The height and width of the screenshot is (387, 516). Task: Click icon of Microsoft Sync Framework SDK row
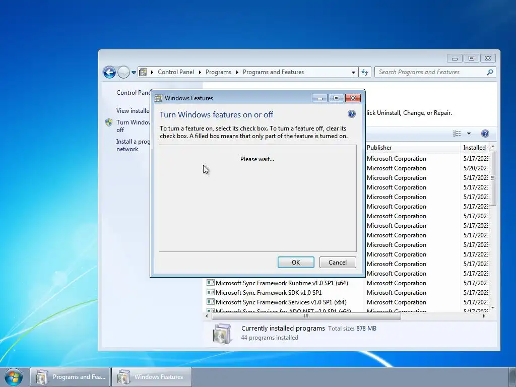click(210, 292)
